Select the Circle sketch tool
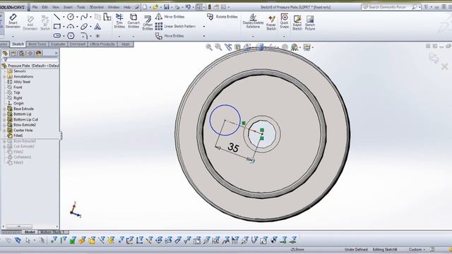 tap(71, 17)
